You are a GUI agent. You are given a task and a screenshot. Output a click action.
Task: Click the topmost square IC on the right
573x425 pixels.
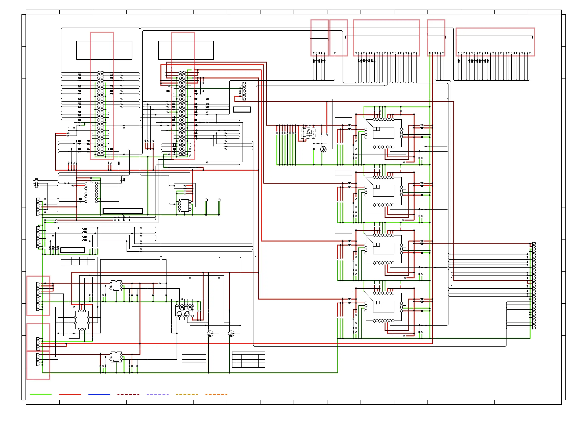[x=384, y=133]
